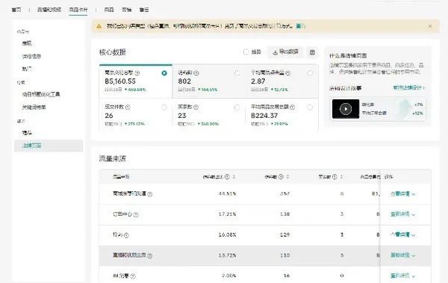Go to the 首页 tab in top navigation

16,10
